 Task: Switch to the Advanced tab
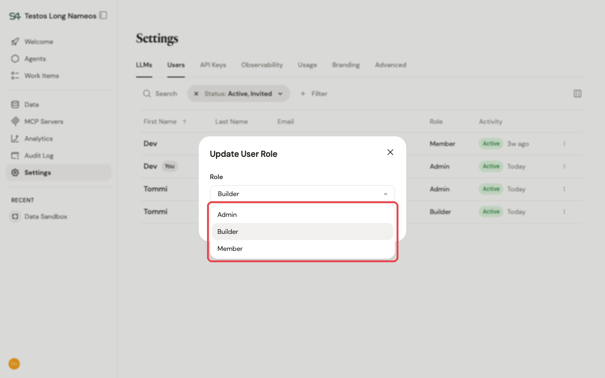tap(390, 65)
